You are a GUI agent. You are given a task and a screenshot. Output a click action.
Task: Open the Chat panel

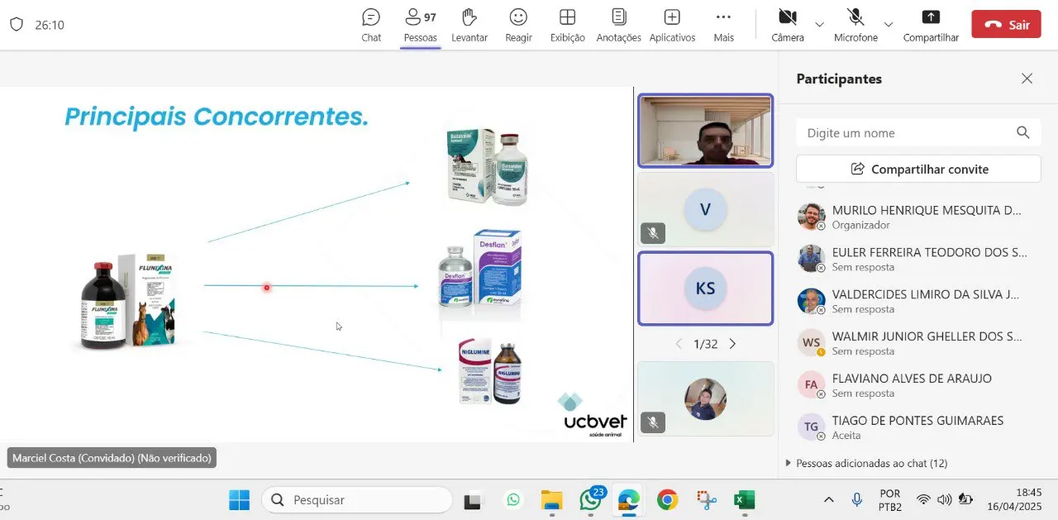click(x=371, y=25)
